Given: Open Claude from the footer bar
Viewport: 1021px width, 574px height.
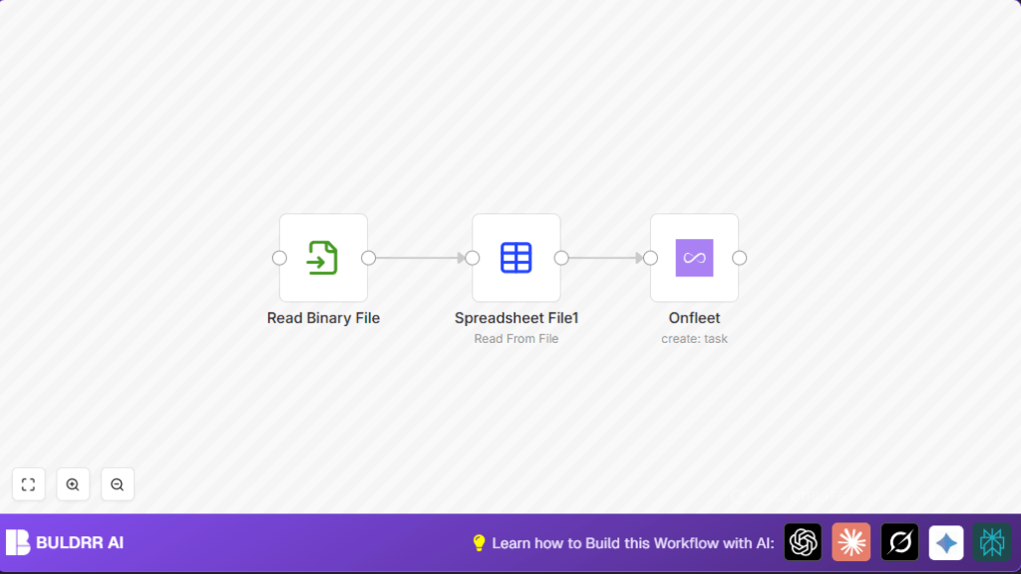Looking at the screenshot, I should pos(851,542).
